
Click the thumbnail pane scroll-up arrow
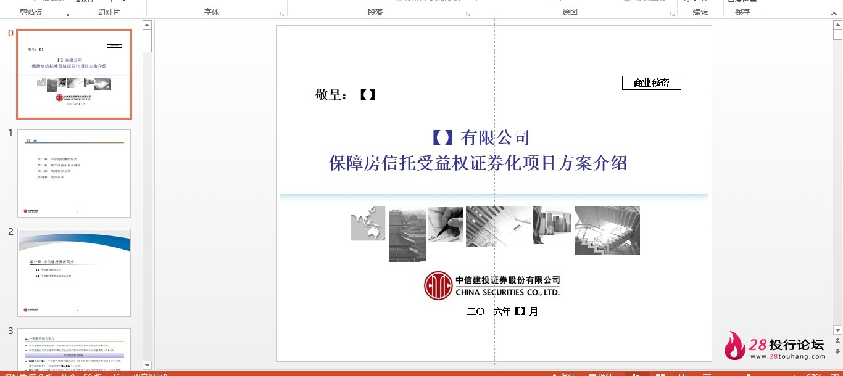pos(147,25)
